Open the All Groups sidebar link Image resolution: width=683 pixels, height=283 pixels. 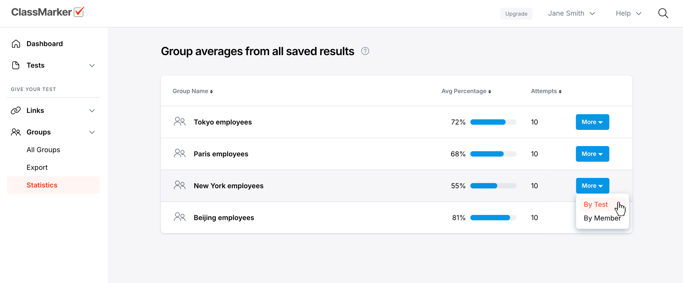43,150
